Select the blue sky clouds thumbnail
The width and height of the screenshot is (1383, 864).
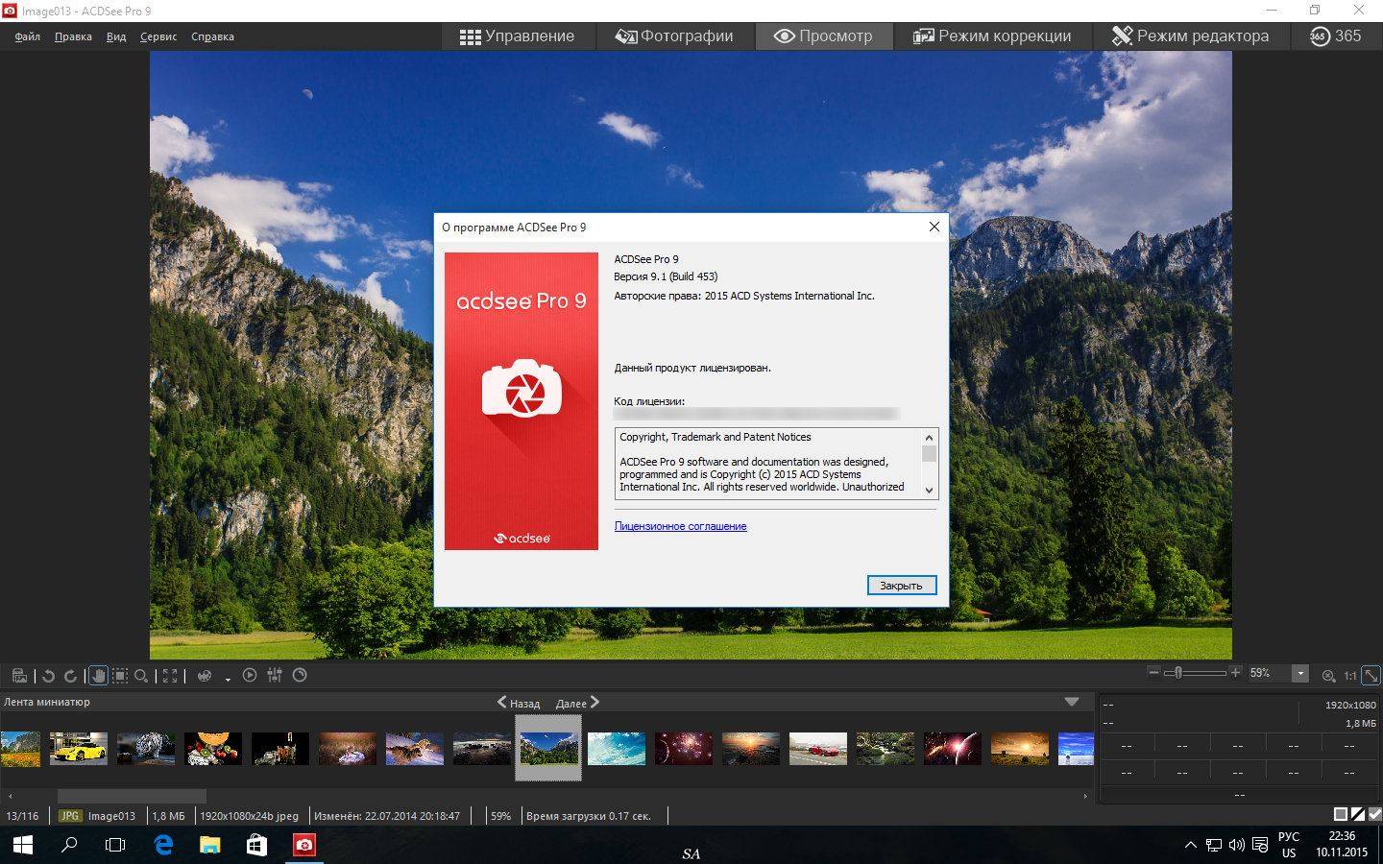(616, 749)
